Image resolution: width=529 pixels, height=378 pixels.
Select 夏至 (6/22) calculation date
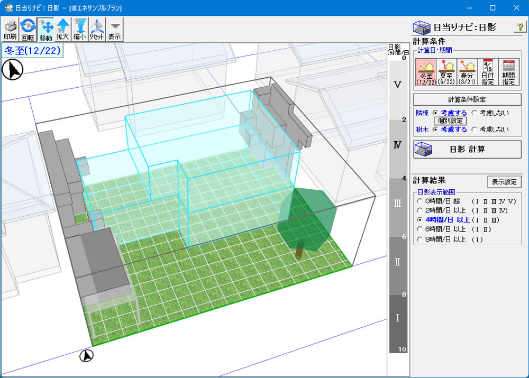pyautogui.click(x=446, y=72)
